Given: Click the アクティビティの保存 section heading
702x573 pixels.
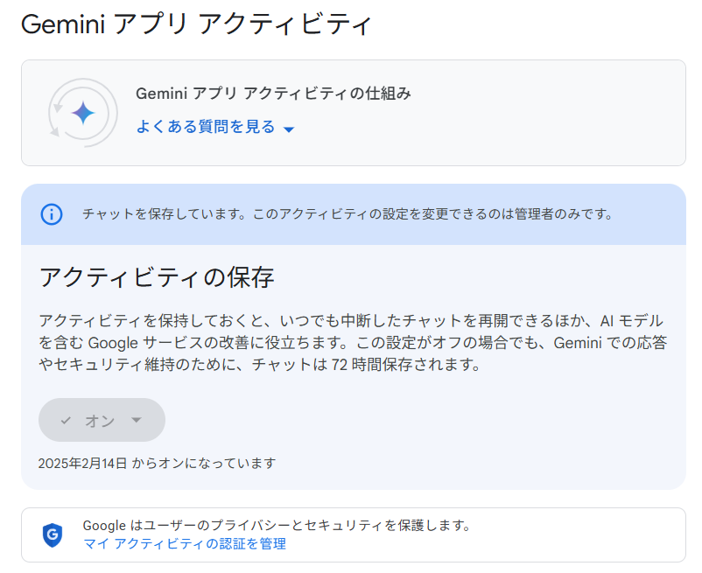Looking at the screenshot, I should (157, 278).
